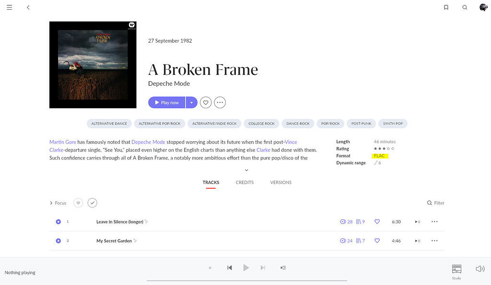Open the Martin Gore artist link
This screenshot has height=285, width=491.
click(63, 142)
